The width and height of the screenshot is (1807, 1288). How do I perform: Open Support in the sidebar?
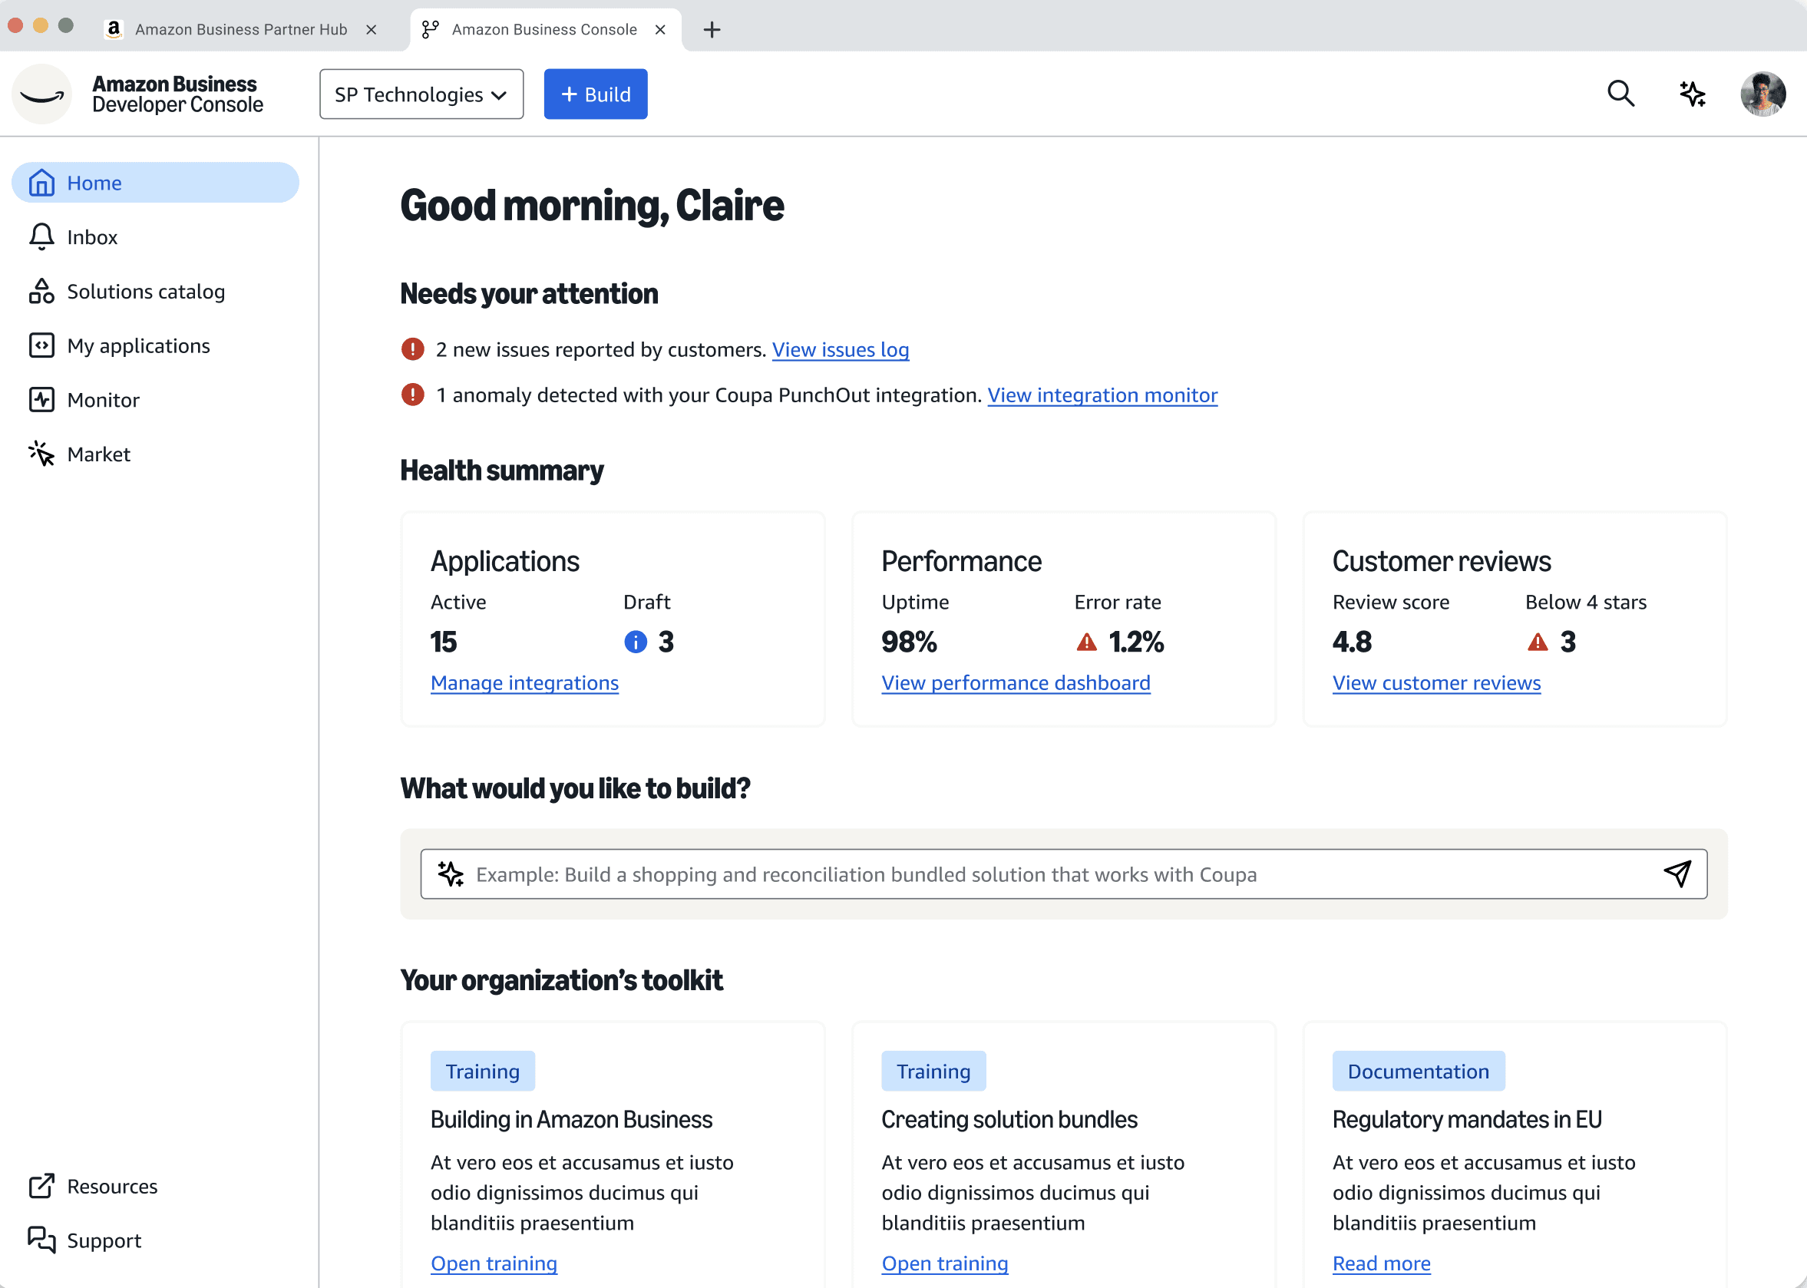tap(104, 1240)
